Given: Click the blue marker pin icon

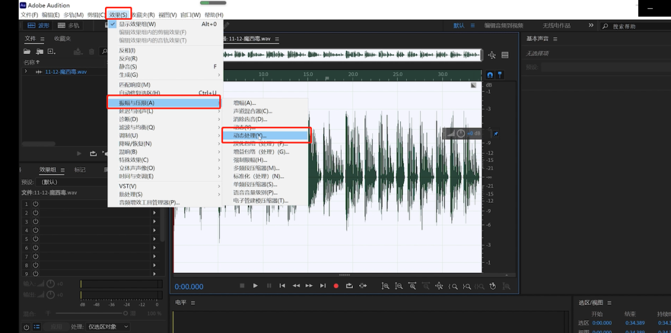Looking at the screenshot, I should click(500, 75).
